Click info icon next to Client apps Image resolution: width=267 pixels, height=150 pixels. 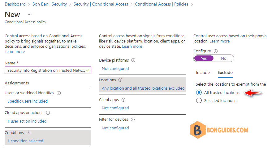[x=123, y=100]
